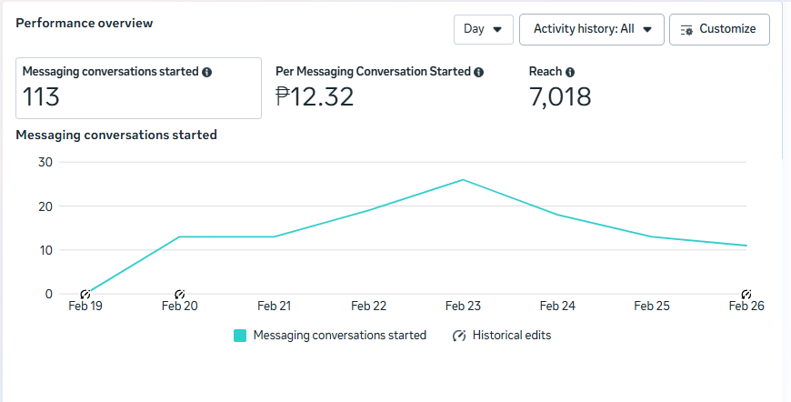Click the teal legend color swatch

tap(240, 336)
